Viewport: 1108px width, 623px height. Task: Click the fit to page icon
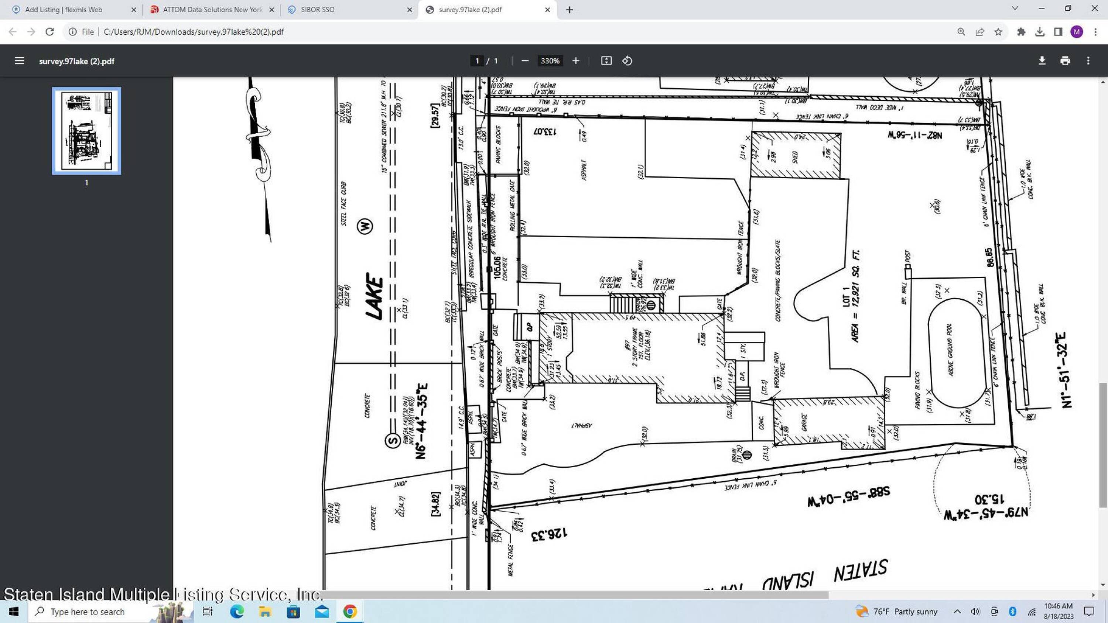click(606, 61)
